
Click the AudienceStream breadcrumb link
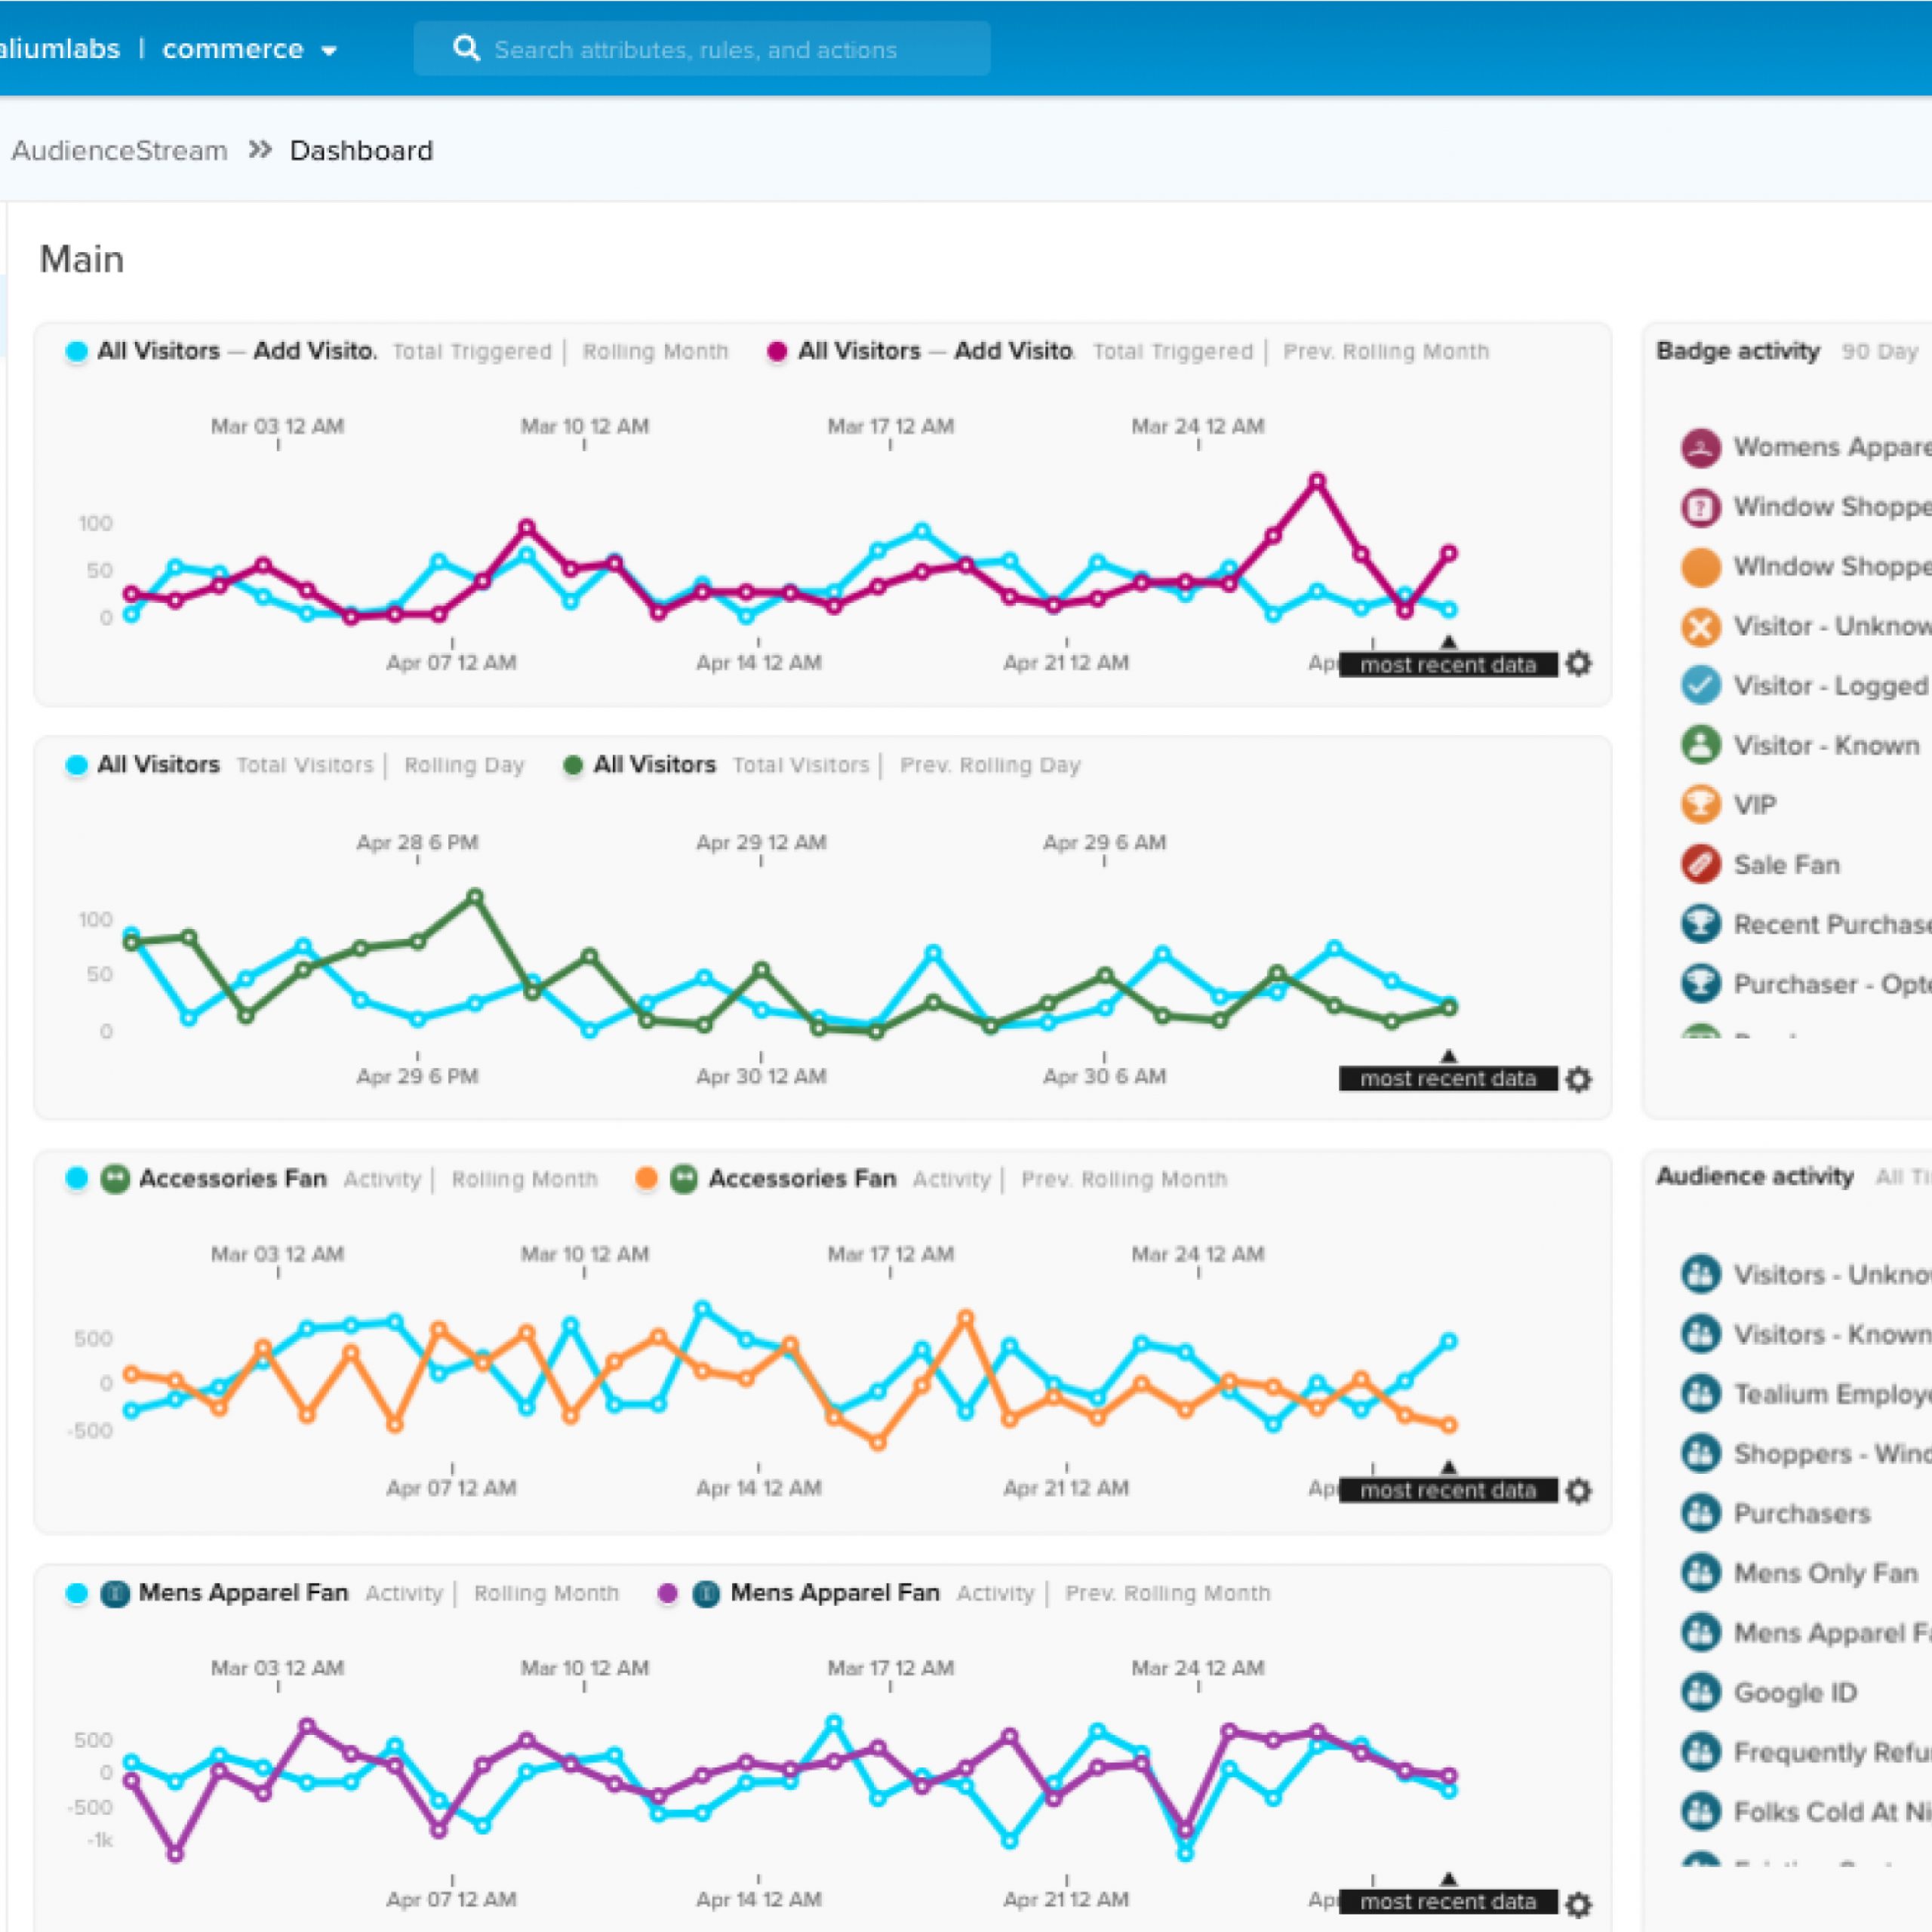pos(119,151)
